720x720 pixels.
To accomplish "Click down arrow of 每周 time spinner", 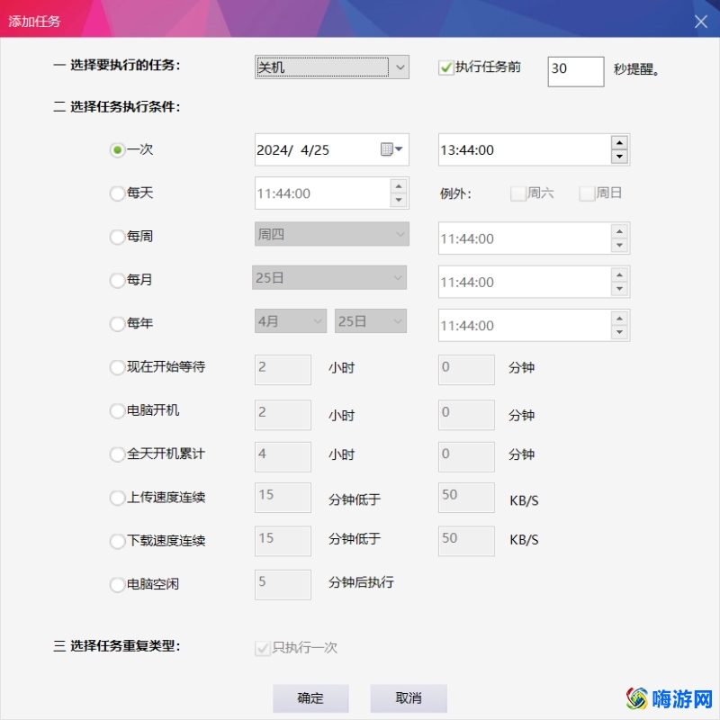I will click(619, 245).
